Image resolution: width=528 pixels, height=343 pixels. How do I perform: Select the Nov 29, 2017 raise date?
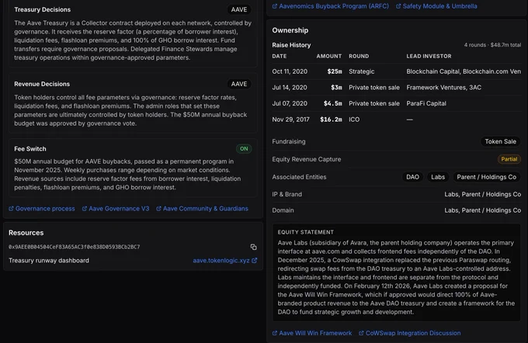point(290,120)
